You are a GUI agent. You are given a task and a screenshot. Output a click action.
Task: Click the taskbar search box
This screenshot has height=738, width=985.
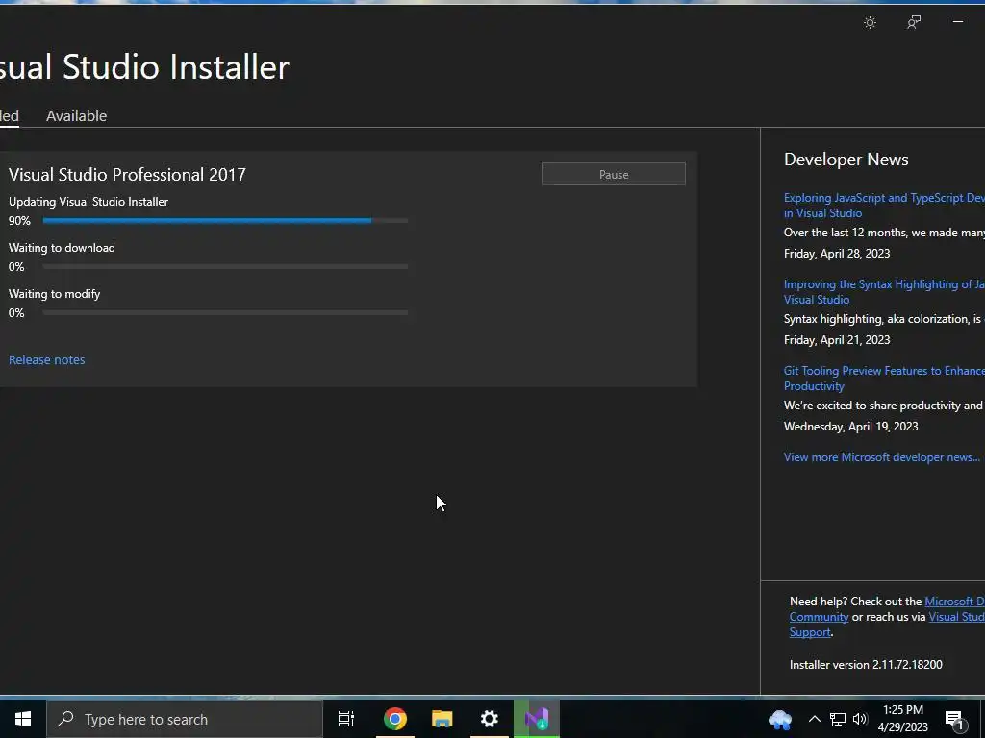[185, 719]
